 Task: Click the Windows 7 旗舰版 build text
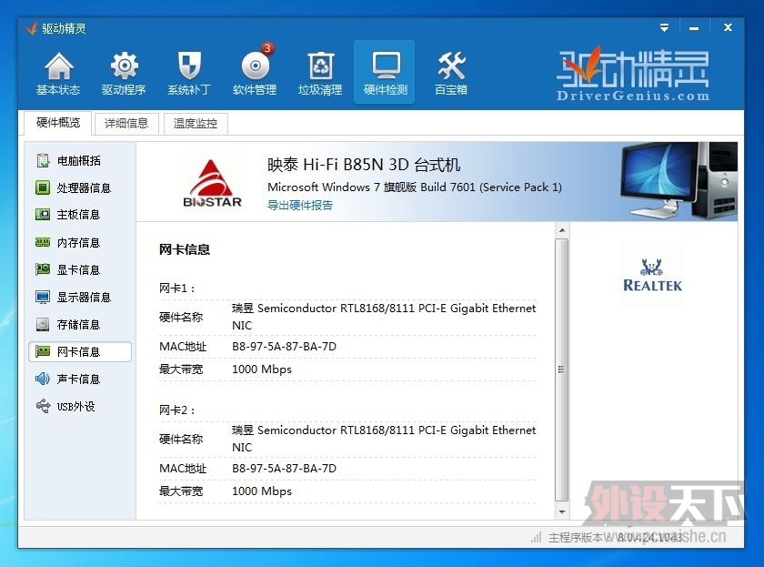pyautogui.click(x=414, y=187)
